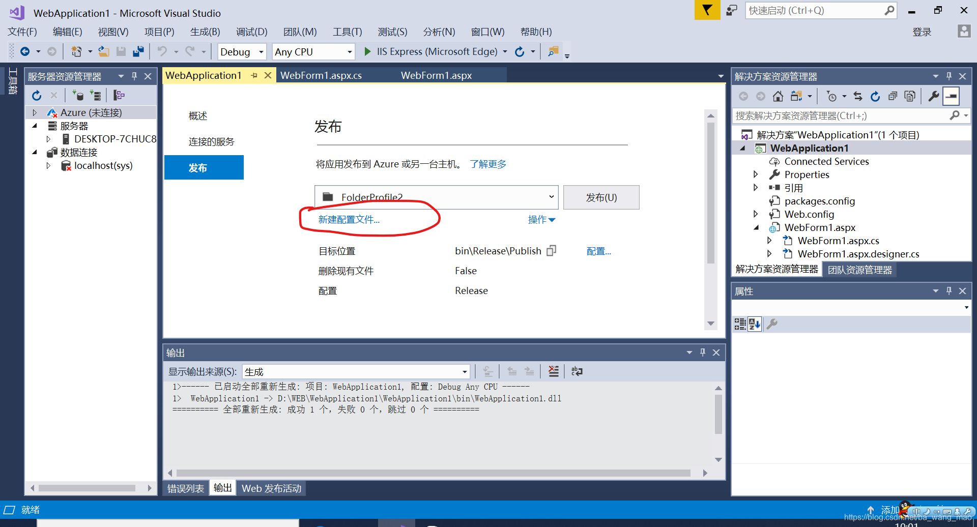The image size is (977, 527).
Task: Click the Categorized icon in Properties panel
Action: click(x=740, y=324)
